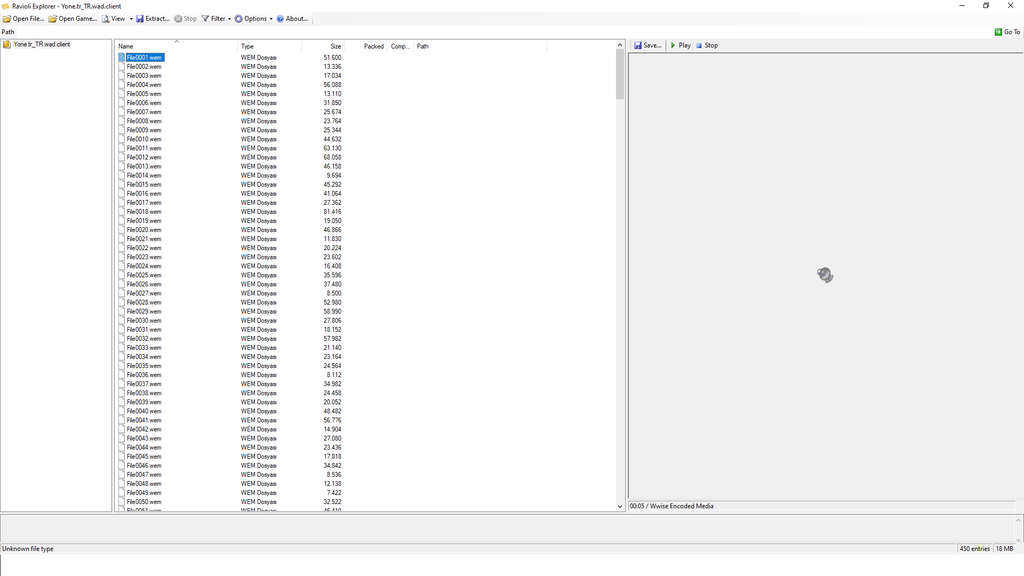Click the Go To arrow icon

pyautogui.click(x=998, y=32)
